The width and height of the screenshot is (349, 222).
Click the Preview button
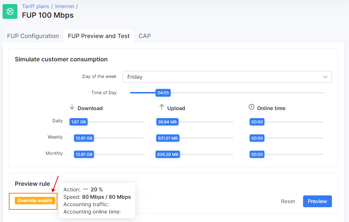(x=317, y=201)
